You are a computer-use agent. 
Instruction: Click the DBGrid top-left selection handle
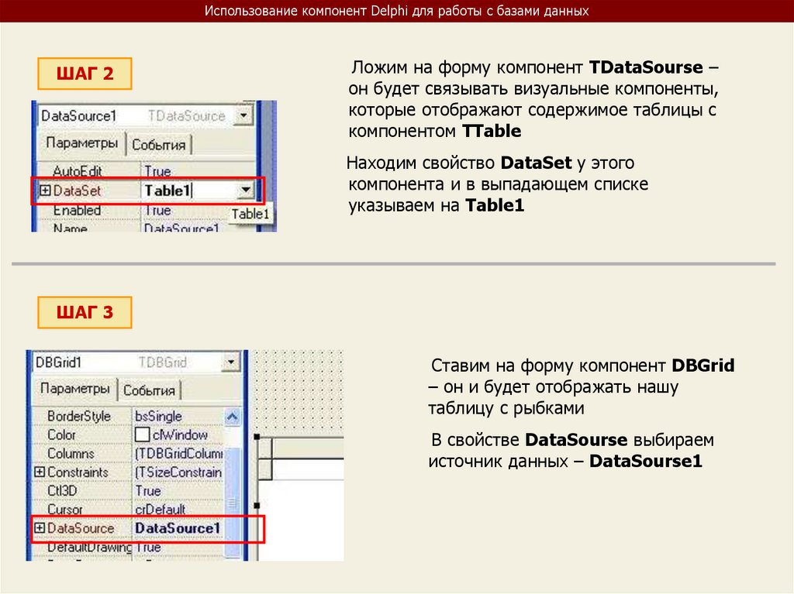click(257, 437)
